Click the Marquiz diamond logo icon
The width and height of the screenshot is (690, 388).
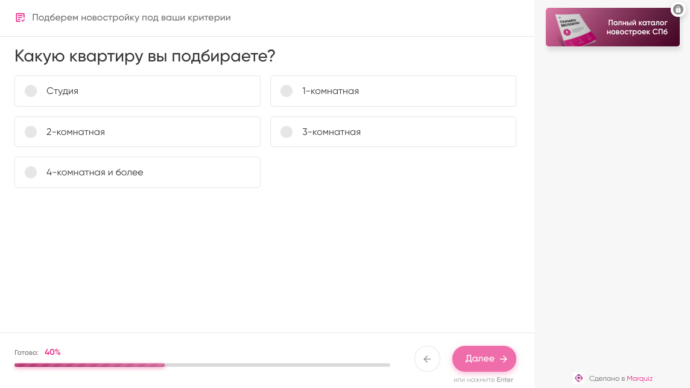tap(579, 378)
